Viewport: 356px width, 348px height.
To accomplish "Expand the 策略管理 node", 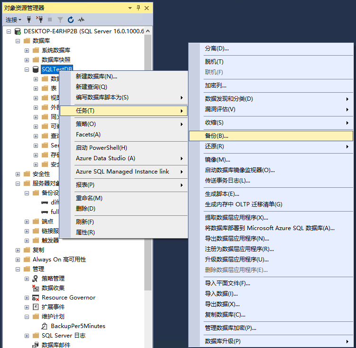I will coord(27,279).
